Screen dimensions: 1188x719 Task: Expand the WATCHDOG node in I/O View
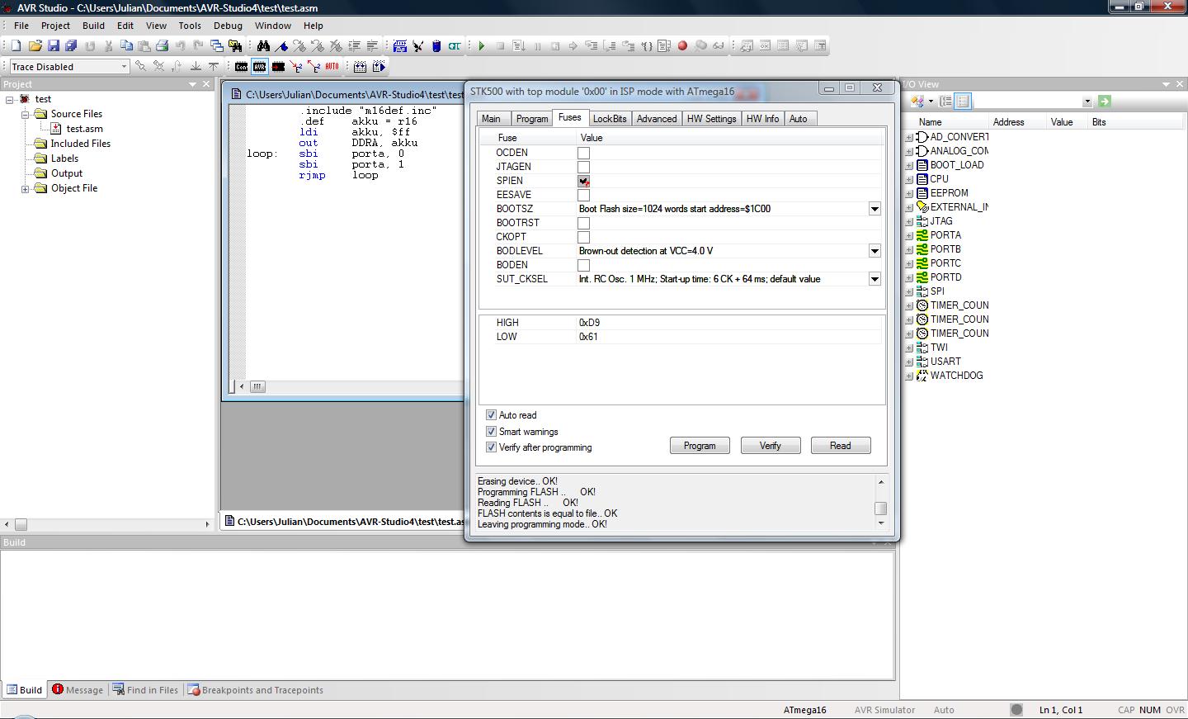tap(909, 376)
